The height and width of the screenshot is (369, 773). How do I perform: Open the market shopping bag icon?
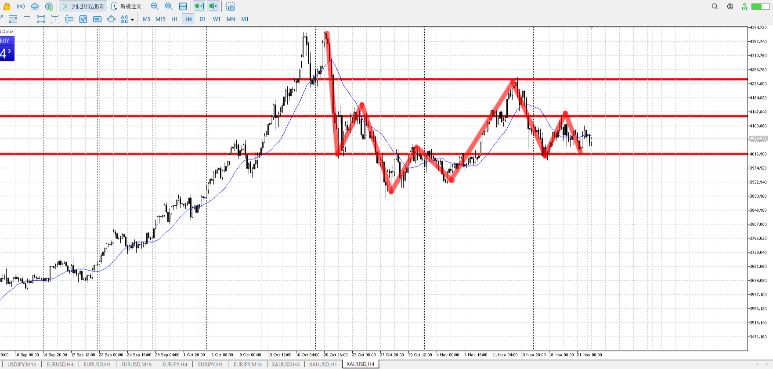(7, 6)
